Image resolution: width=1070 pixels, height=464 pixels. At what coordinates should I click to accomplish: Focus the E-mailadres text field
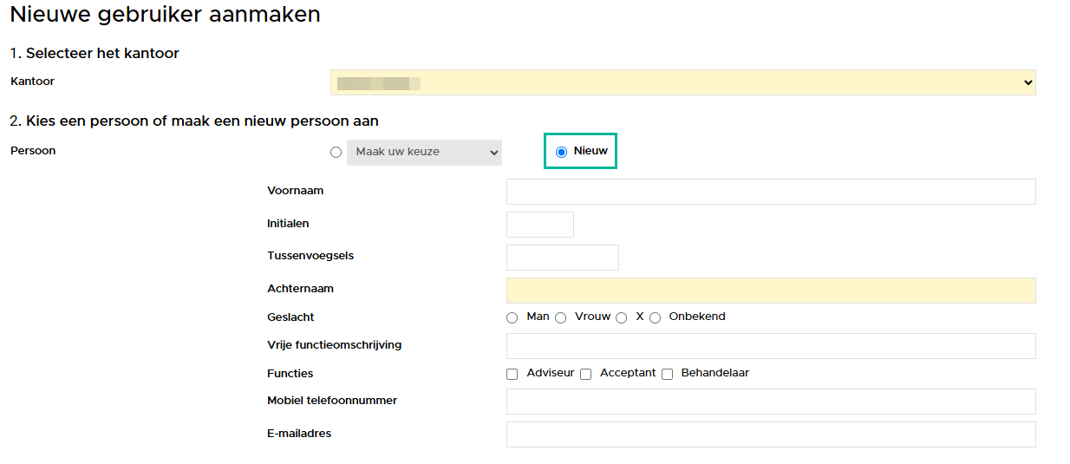pos(770,435)
